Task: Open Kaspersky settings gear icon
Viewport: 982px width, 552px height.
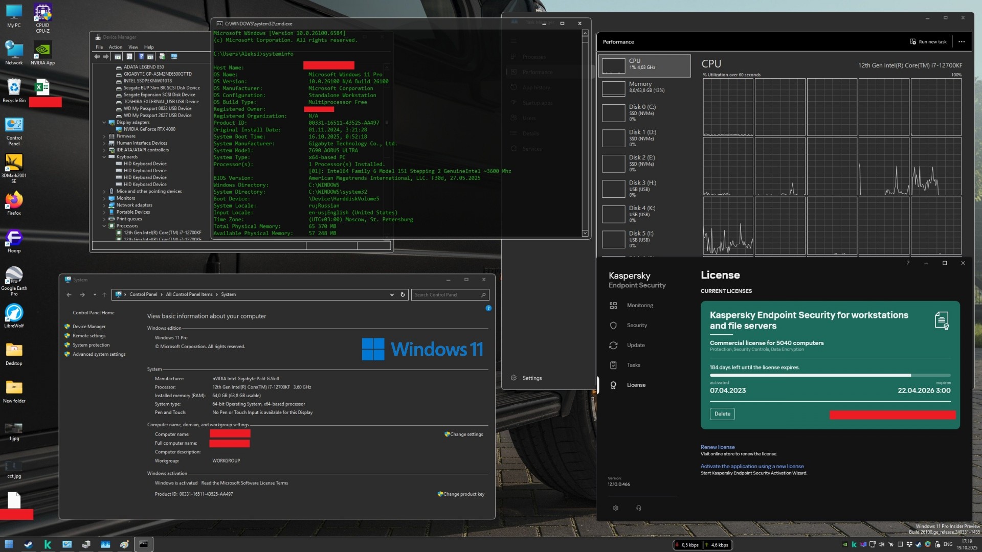Action: (615, 508)
